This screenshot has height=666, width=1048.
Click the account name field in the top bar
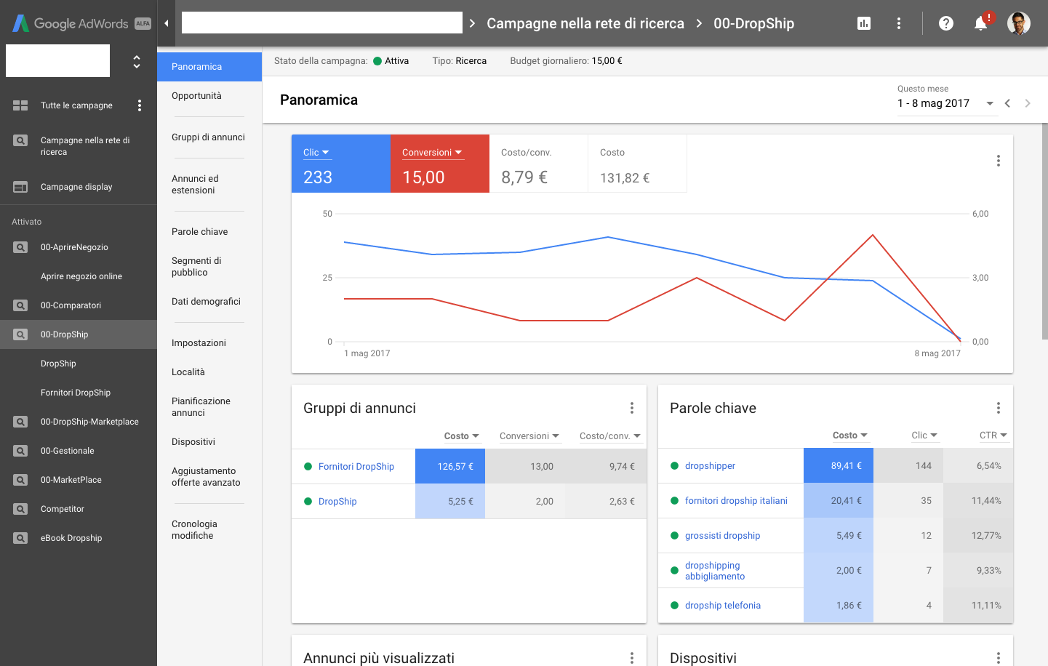[322, 23]
